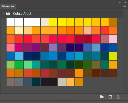Image resolution: width=128 pixels, height=103 pixels.
Task: Pick the olive green swatch
Action: [x=96, y=65]
